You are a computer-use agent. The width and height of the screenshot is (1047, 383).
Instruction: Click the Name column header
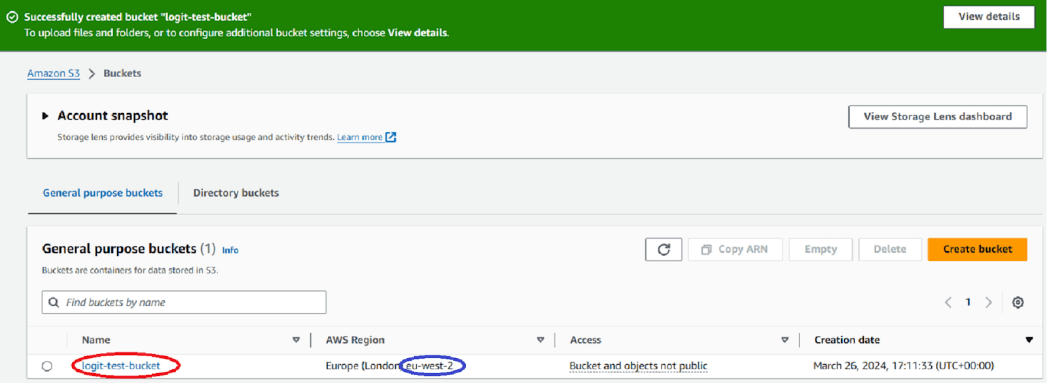pyautogui.click(x=96, y=340)
